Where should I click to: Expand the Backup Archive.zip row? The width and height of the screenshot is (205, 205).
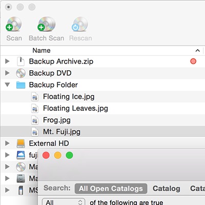tap(7, 61)
